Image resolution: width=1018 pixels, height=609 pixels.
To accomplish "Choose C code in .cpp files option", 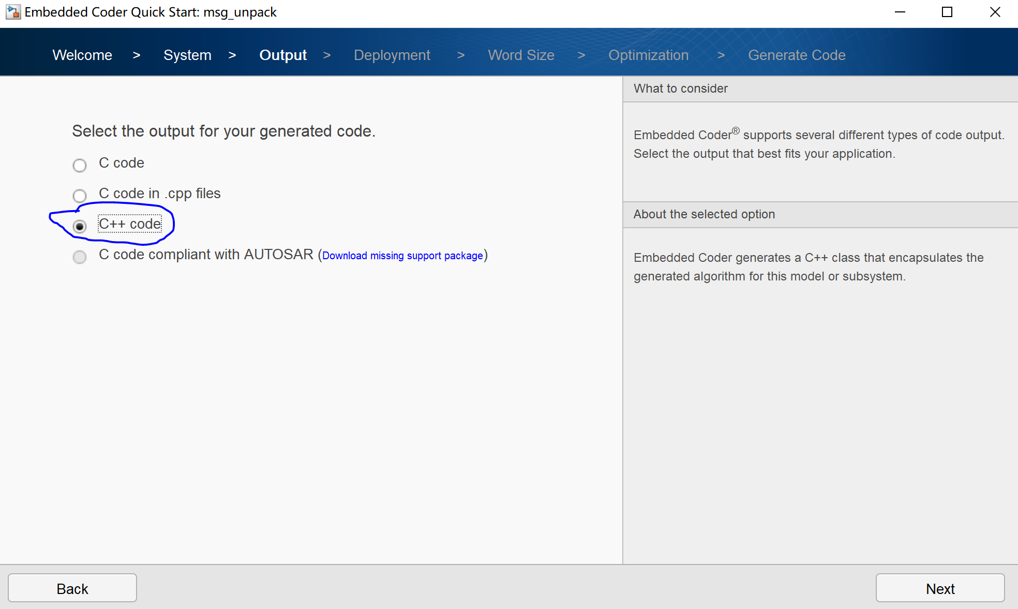I will pyautogui.click(x=80, y=196).
